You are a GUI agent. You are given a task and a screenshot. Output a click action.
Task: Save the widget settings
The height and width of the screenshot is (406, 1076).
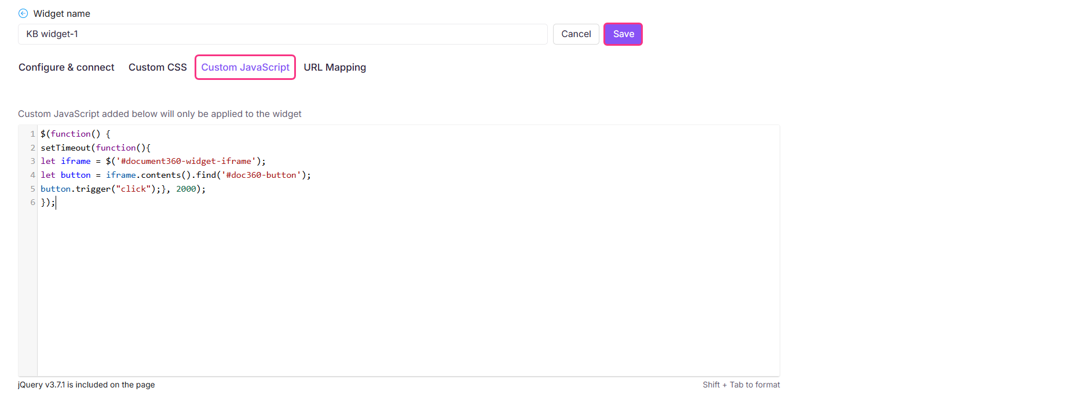pos(623,34)
